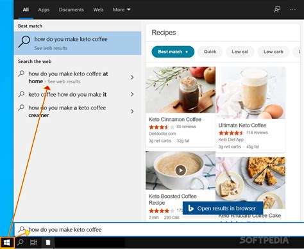Click the '85 reviews' text

click(186, 127)
